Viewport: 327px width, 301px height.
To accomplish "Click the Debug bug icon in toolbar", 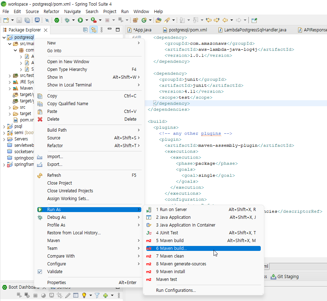I will [x=67, y=20].
